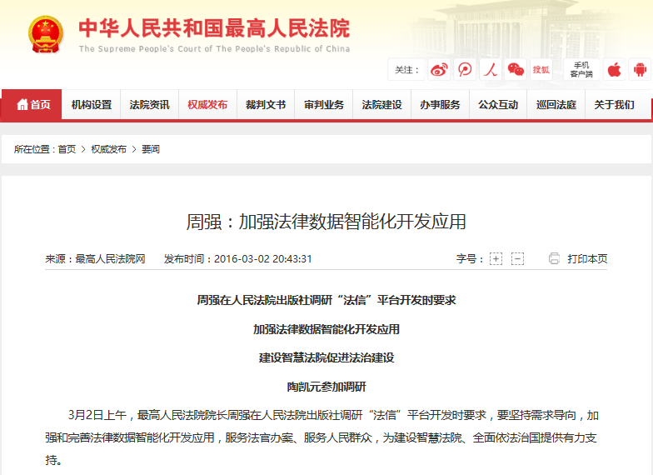Click the article title 周强：加强法律数据智能化开发应用

tap(326, 222)
